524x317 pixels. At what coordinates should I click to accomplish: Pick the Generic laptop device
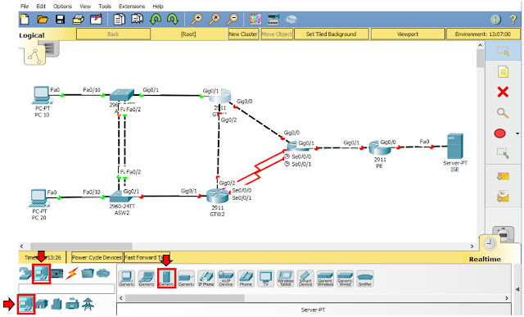147,279
